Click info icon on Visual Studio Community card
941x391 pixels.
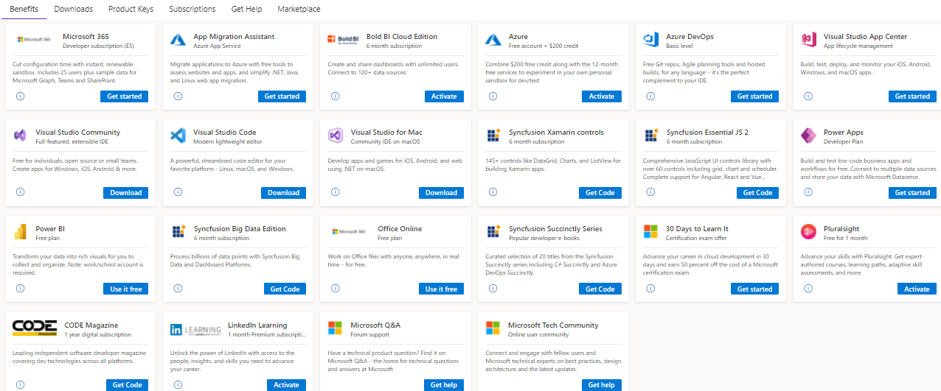pos(21,192)
